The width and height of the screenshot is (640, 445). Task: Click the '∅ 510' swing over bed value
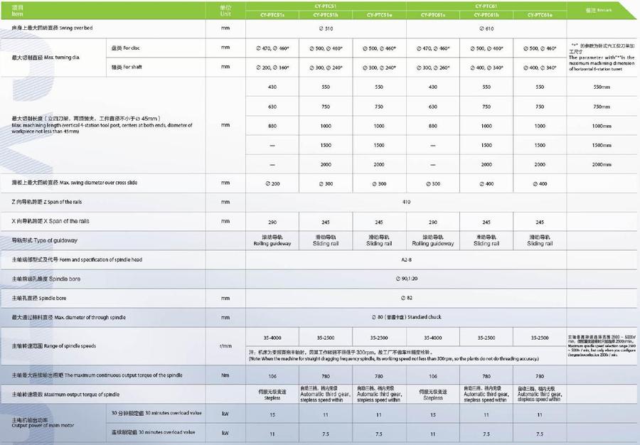[326, 29]
